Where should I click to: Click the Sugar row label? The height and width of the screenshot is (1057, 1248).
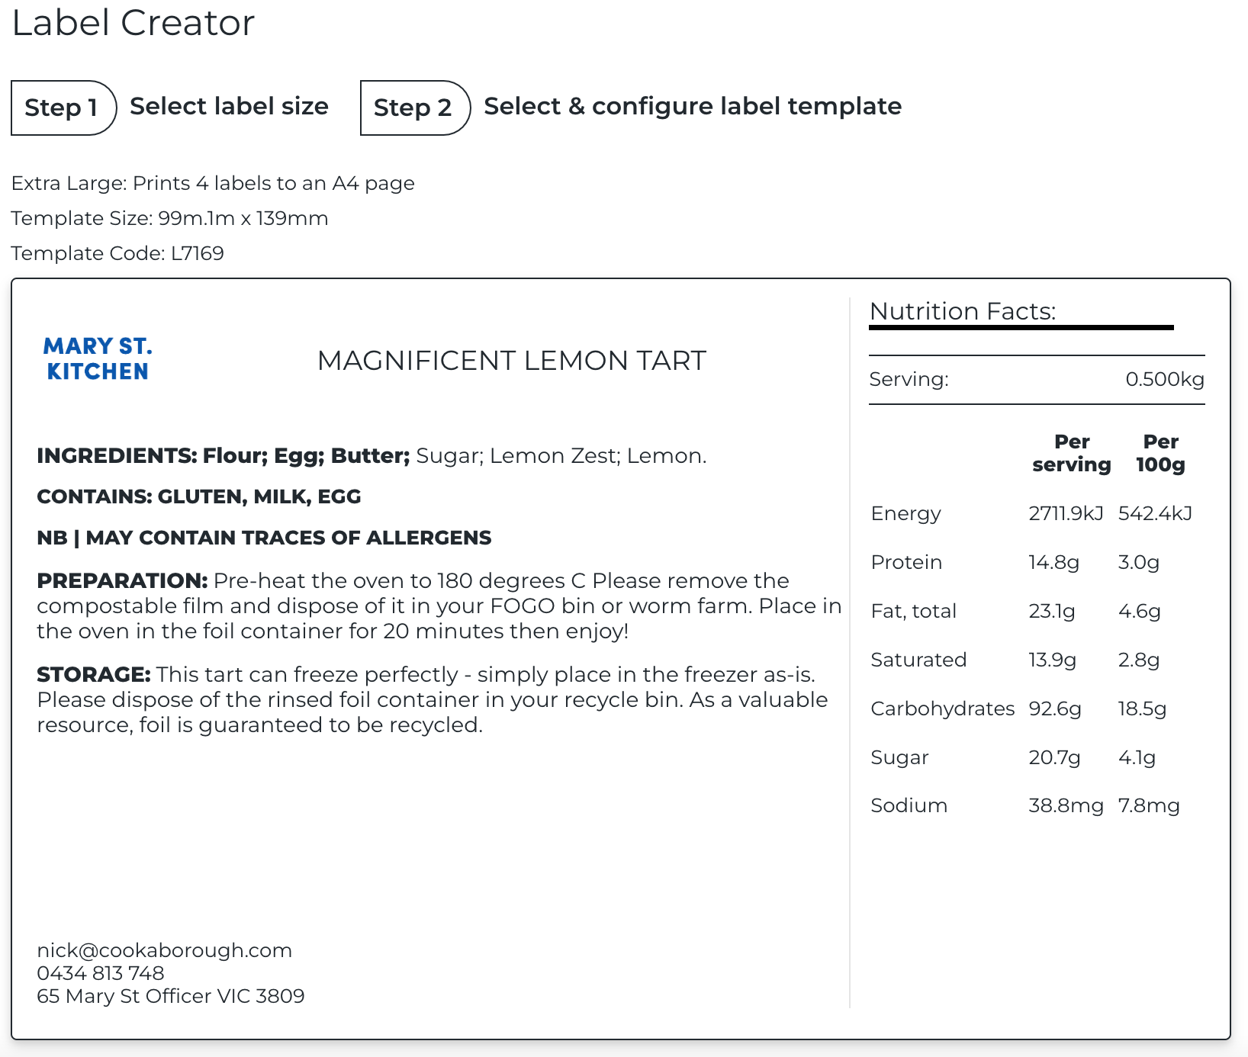pyautogui.click(x=899, y=757)
